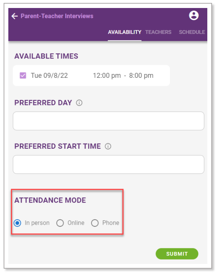The width and height of the screenshot is (216, 273).
Task: Uncheck the Tue 09/8/22 availability checkbox
Action: tap(23, 76)
